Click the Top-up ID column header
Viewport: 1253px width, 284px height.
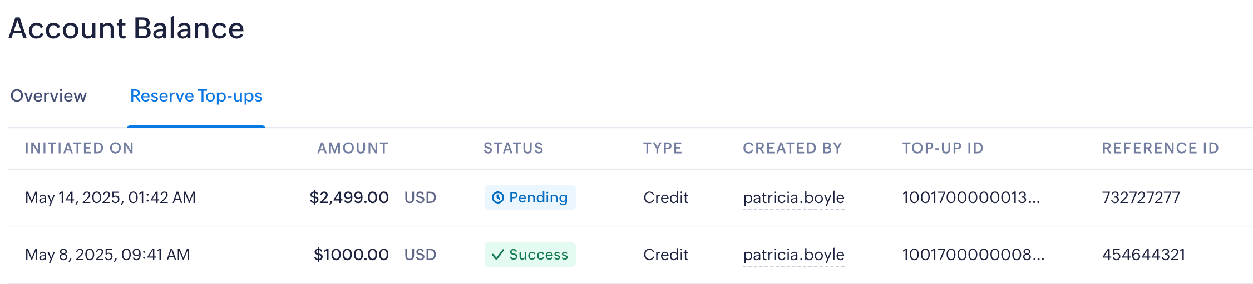[x=943, y=148]
